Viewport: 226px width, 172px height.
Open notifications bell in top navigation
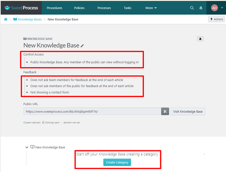point(201,8)
